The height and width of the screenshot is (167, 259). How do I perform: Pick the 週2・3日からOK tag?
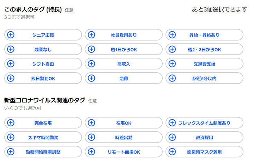click(204, 49)
